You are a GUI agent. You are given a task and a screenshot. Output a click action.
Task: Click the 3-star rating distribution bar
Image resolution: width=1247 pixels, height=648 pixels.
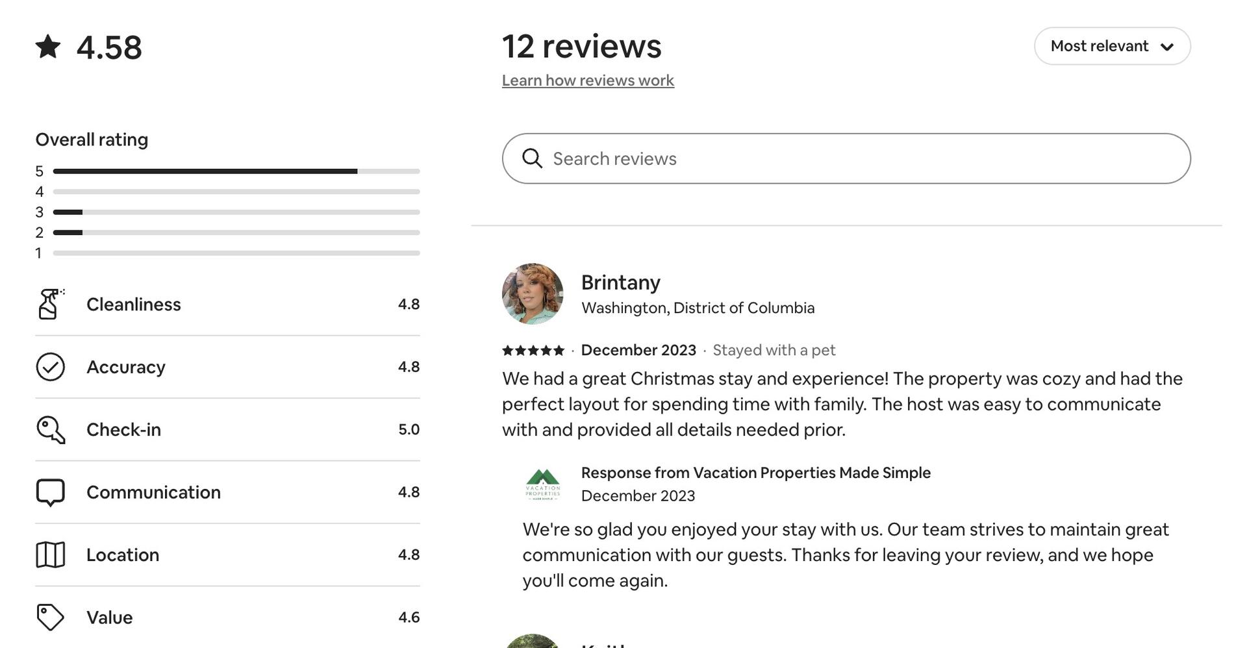[x=236, y=212]
